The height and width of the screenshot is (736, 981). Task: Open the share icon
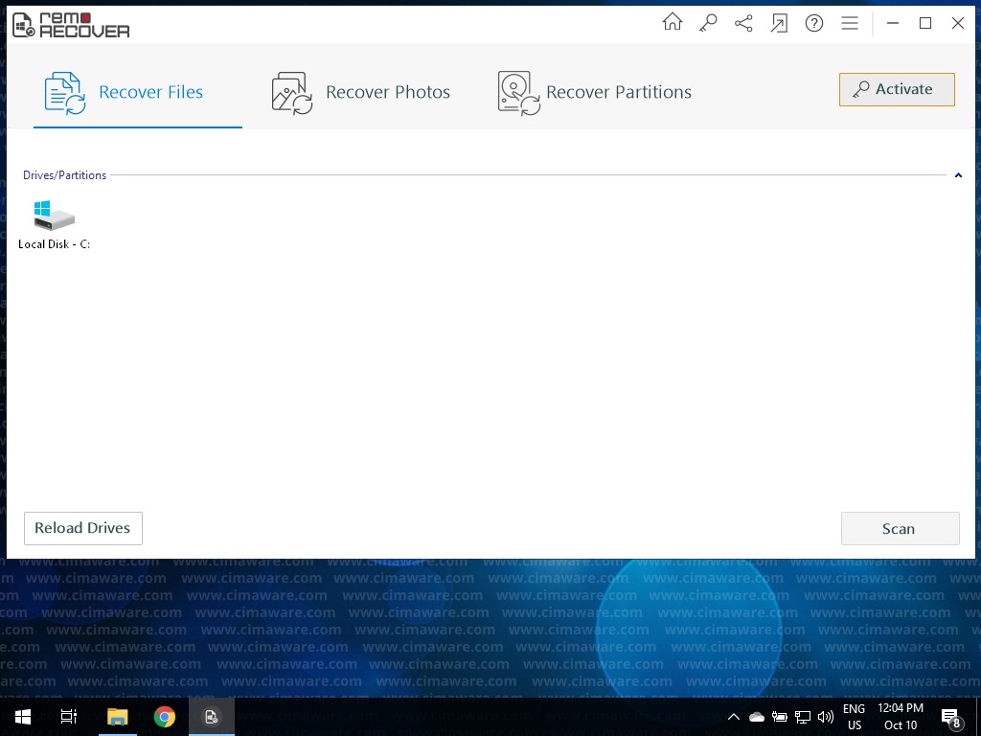point(743,23)
